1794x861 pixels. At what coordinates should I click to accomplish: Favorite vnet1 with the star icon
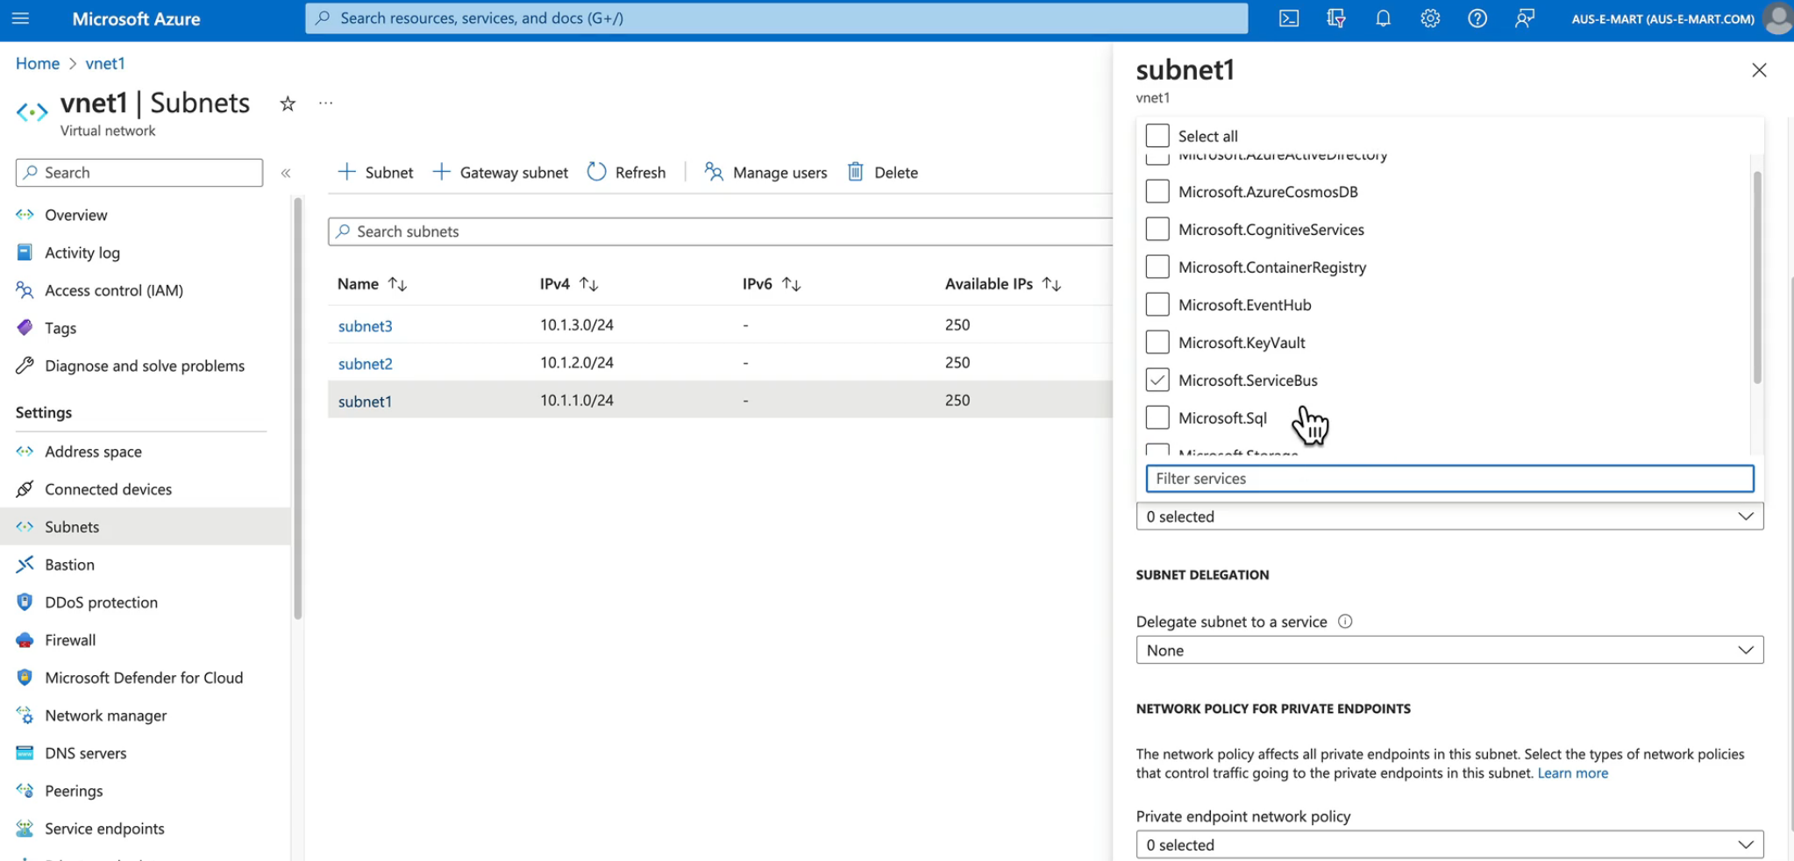(288, 104)
